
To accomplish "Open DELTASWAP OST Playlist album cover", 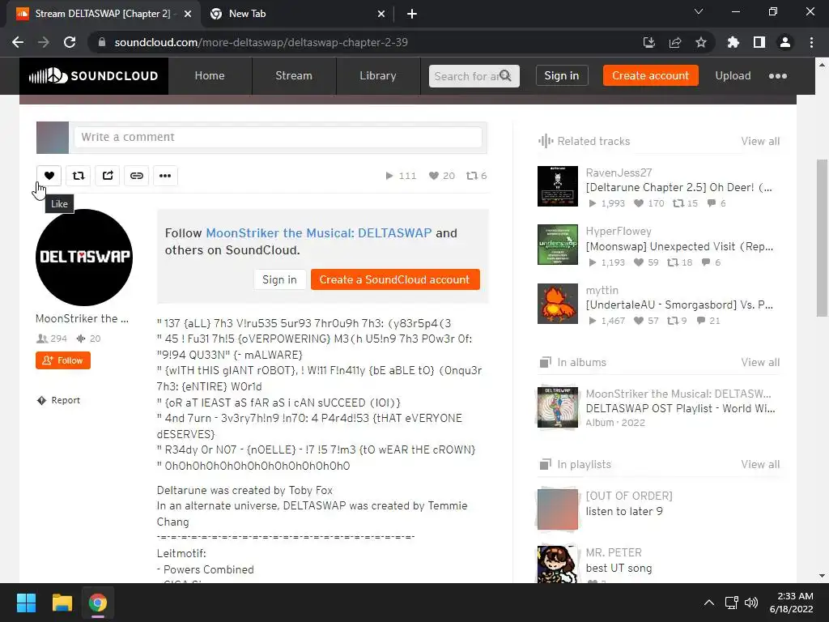I will tap(558, 407).
